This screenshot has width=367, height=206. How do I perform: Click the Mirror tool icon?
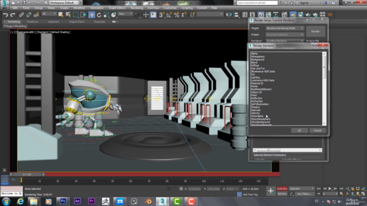point(229,15)
